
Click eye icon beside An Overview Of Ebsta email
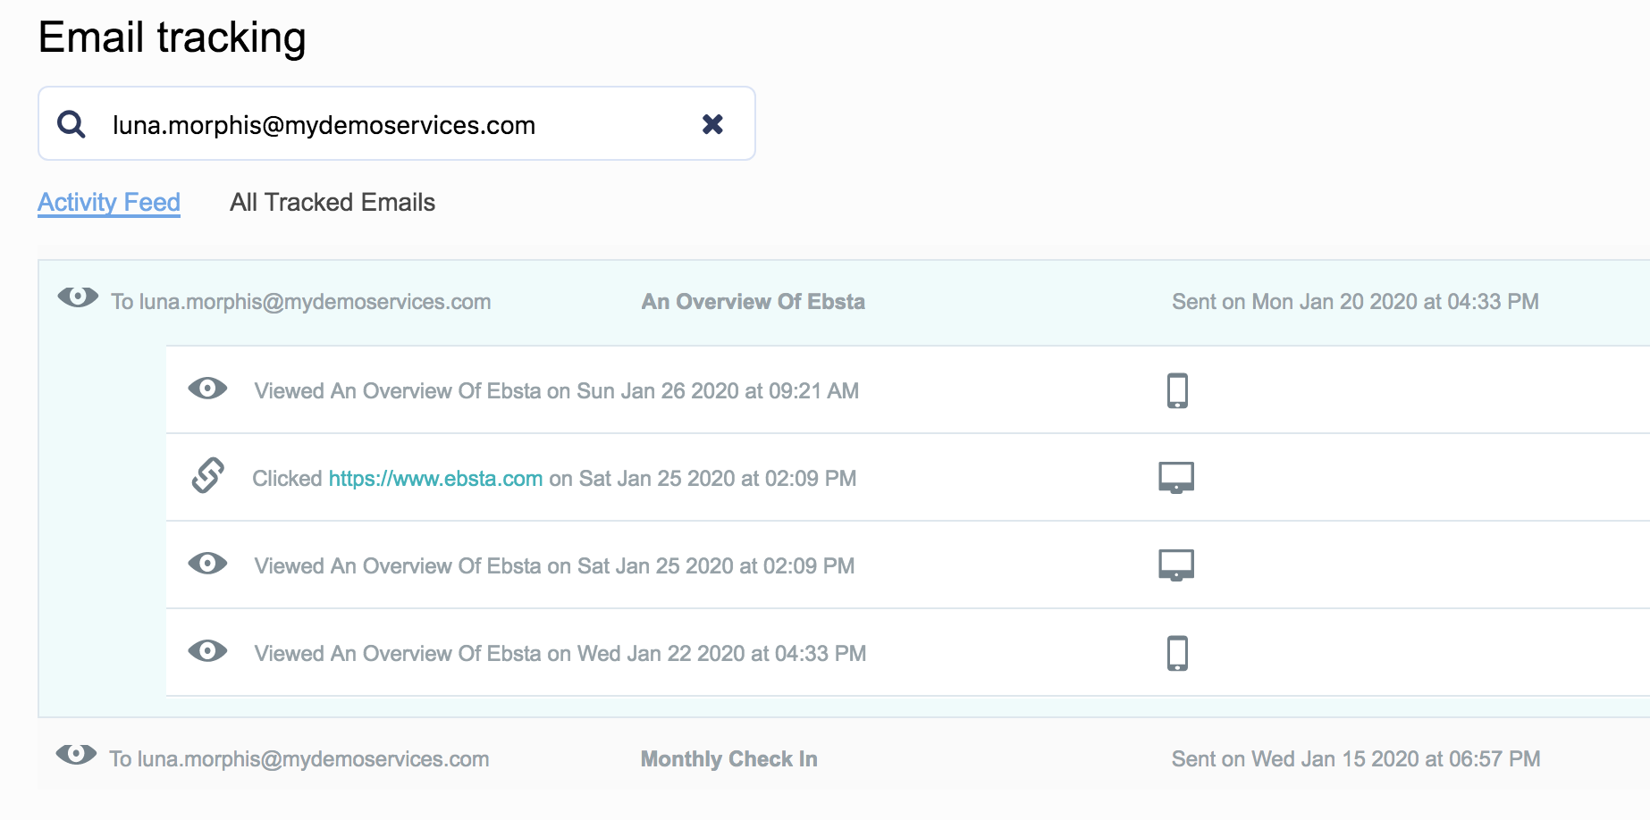[78, 297]
